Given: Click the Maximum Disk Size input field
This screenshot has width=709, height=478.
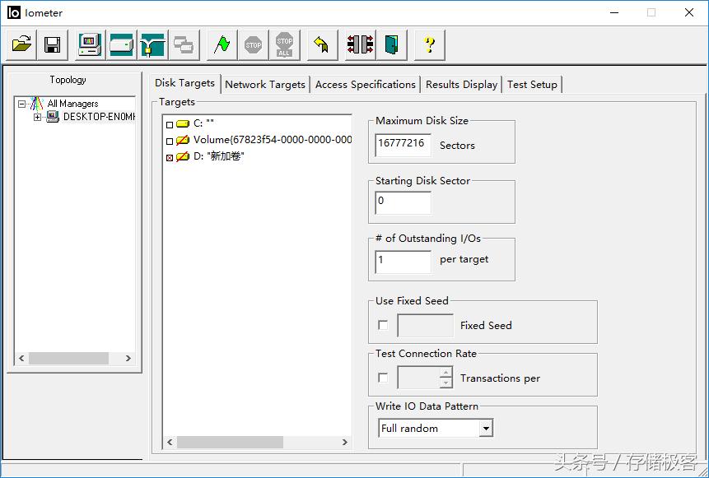Looking at the screenshot, I should (403, 144).
